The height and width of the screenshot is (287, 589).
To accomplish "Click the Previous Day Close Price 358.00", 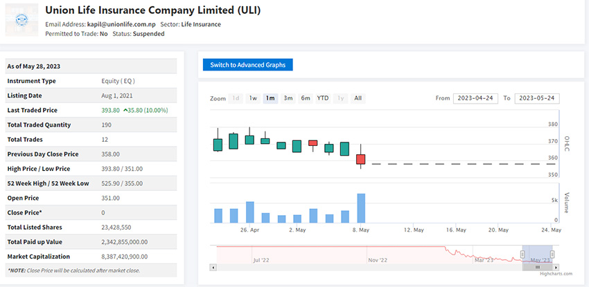I will tap(110, 154).
